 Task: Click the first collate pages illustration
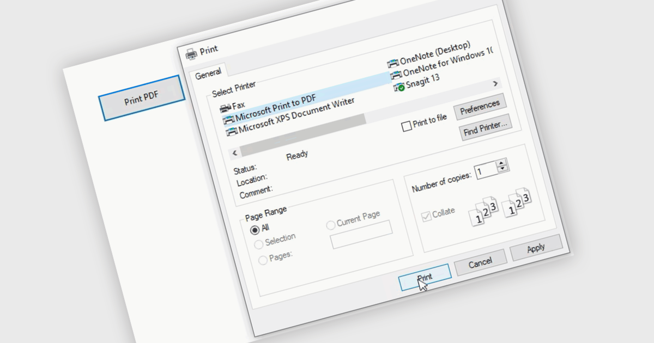(483, 211)
